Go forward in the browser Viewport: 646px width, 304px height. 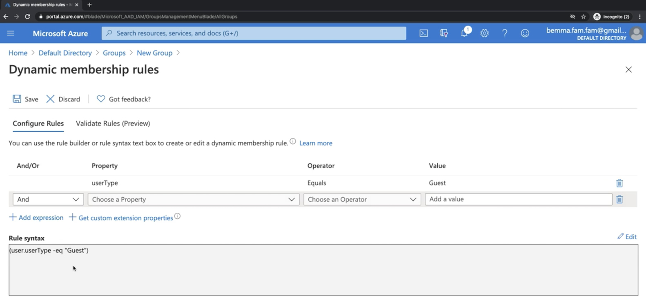click(16, 17)
